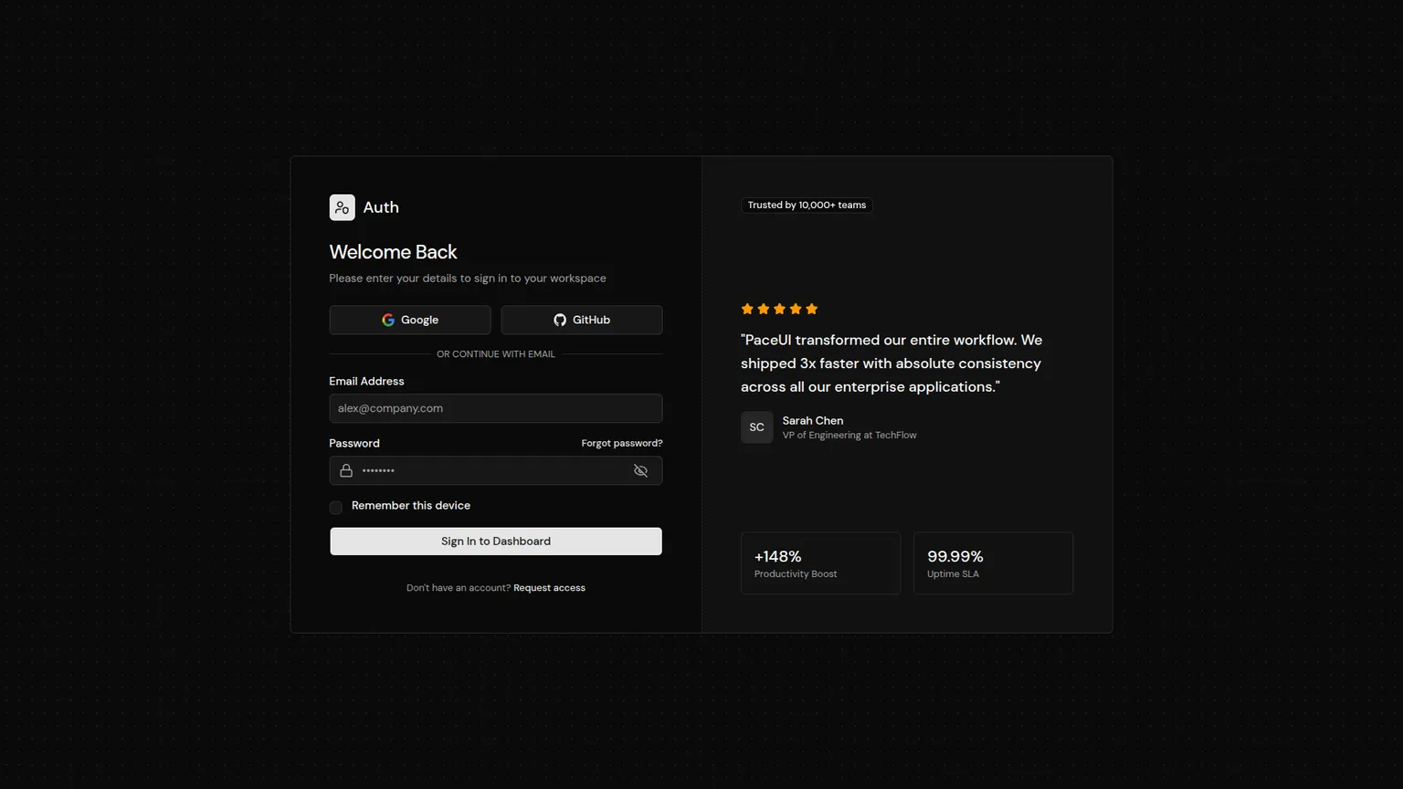Screen dimensions: 1403x789
Task: Click the GitHub octocat icon
Action: coord(560,320)
